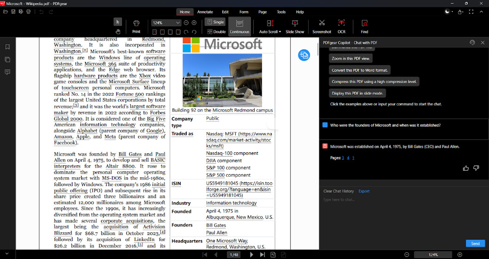Click 'Display this PDF in slide mode.' example
Viewport: 489px width, 259px height.
[357, 93]
